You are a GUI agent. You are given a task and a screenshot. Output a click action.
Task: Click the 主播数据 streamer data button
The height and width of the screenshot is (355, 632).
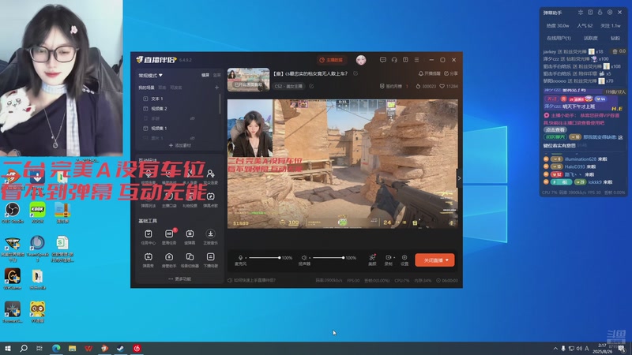click(x=331, y=60)
